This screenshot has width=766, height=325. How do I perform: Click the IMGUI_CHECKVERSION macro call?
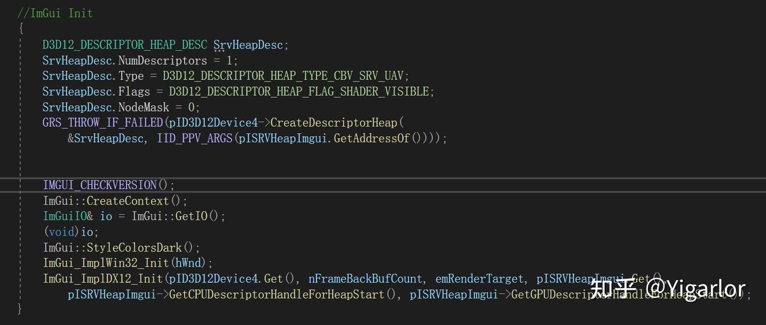100,185
